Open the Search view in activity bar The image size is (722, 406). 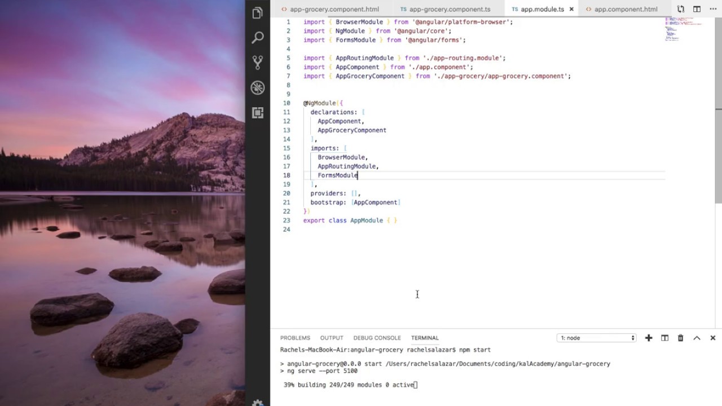click(x=258, y=38)
